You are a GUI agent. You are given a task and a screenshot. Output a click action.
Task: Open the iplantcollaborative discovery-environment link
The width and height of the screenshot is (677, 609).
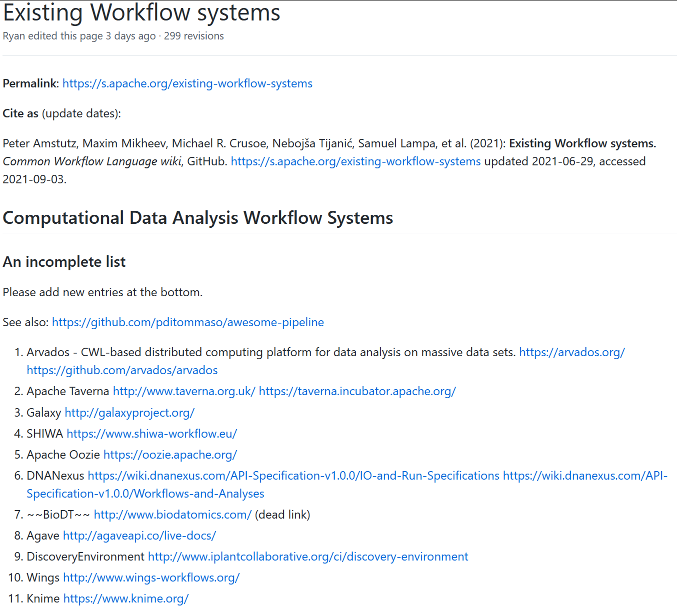[308, 557]
